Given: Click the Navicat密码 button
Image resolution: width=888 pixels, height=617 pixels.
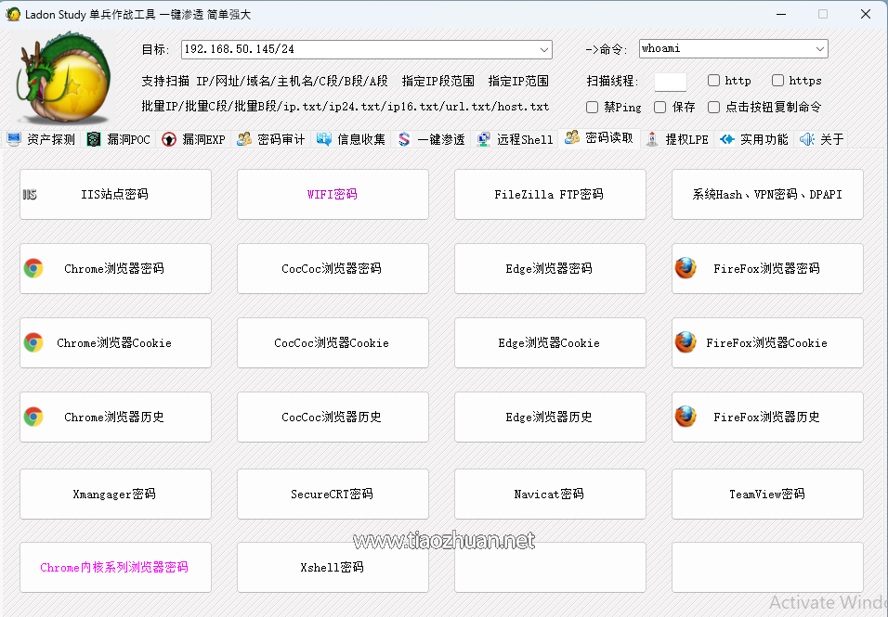Looking at the screenshot, I should 550,494.
